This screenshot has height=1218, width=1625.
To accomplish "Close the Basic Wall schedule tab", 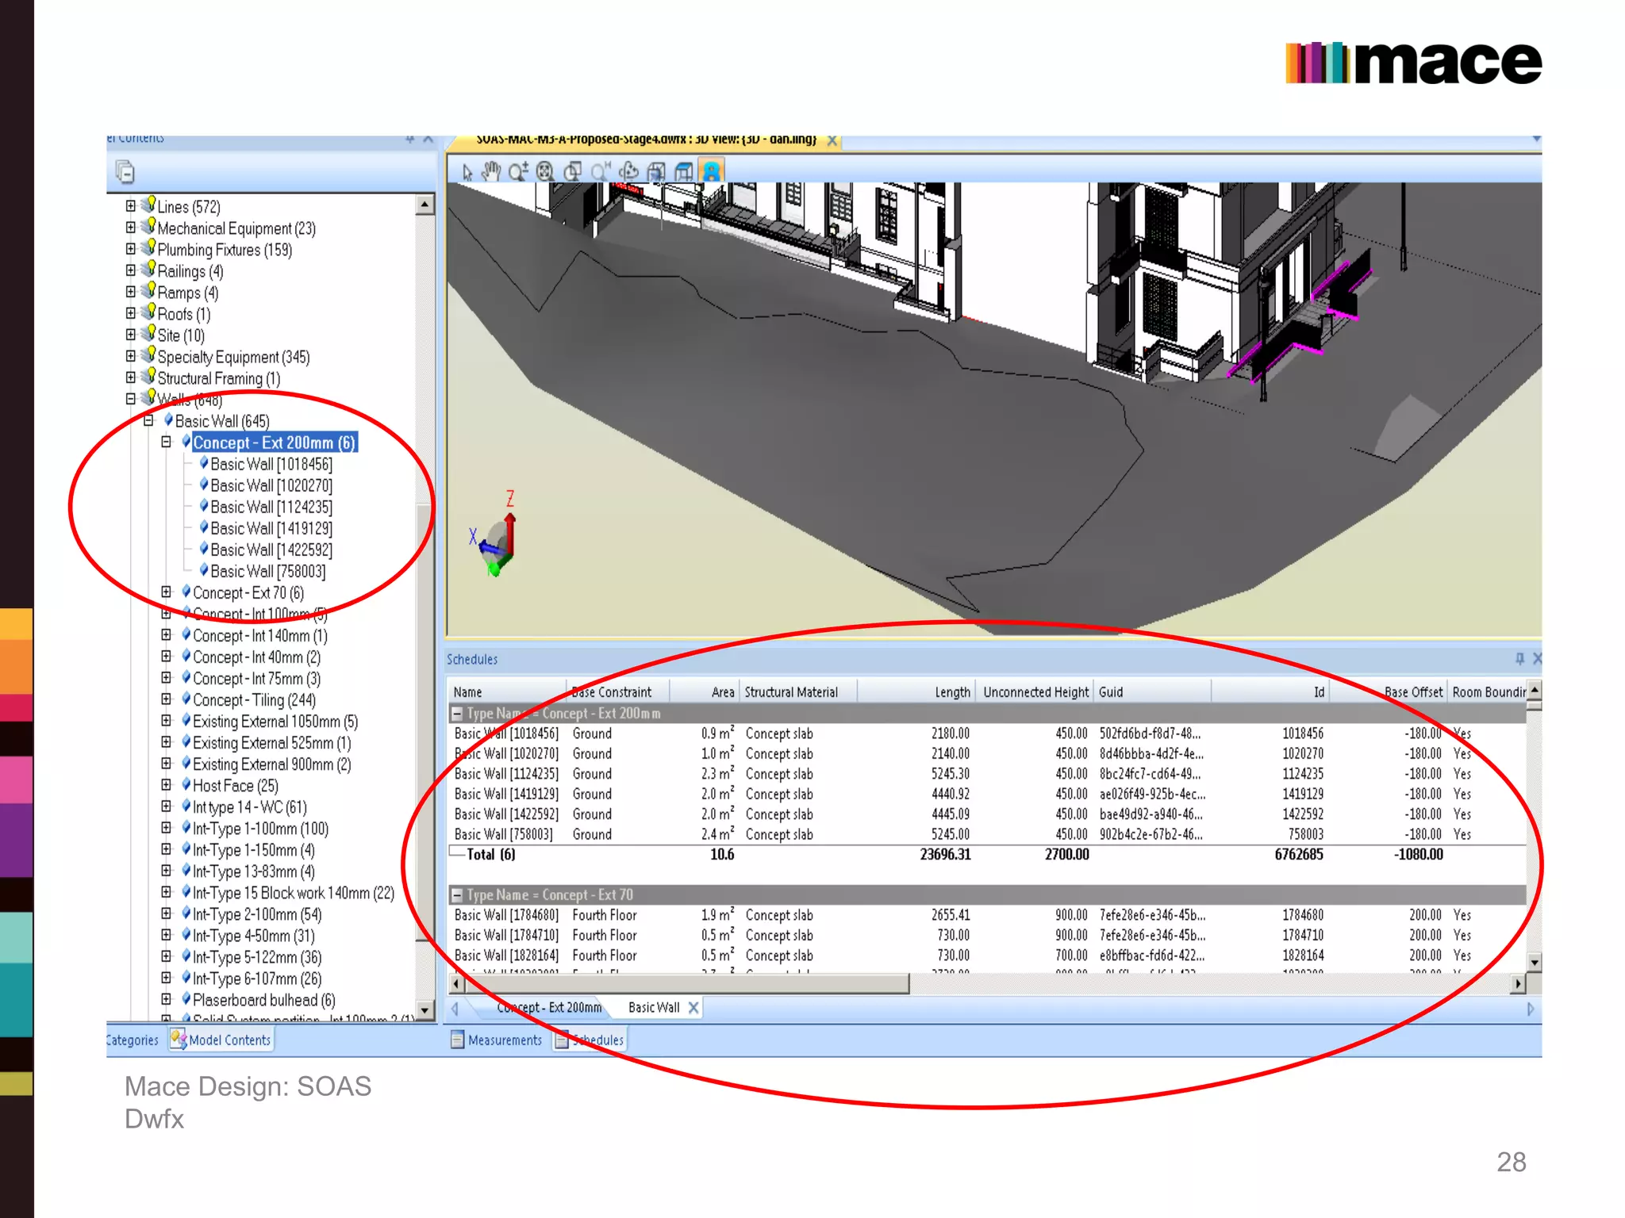I will point(693,1008).
